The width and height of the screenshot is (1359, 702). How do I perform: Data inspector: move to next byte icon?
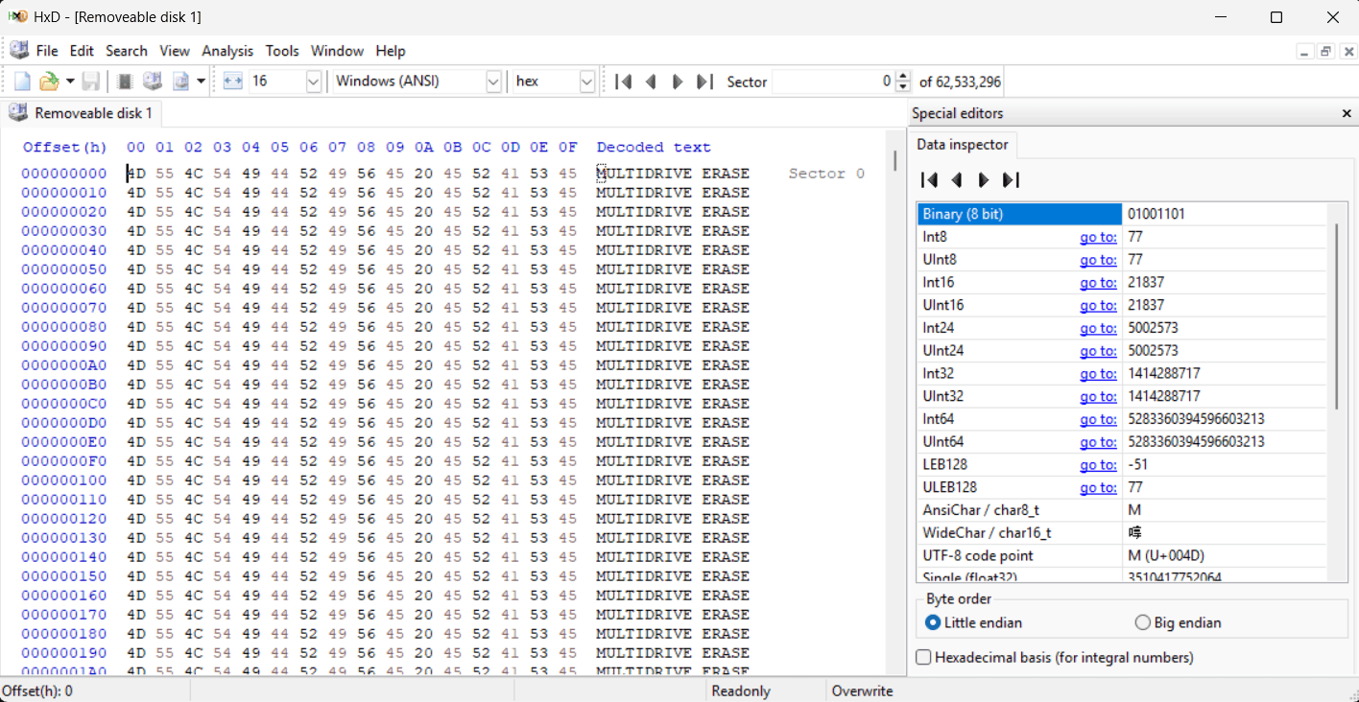(983, 180)
